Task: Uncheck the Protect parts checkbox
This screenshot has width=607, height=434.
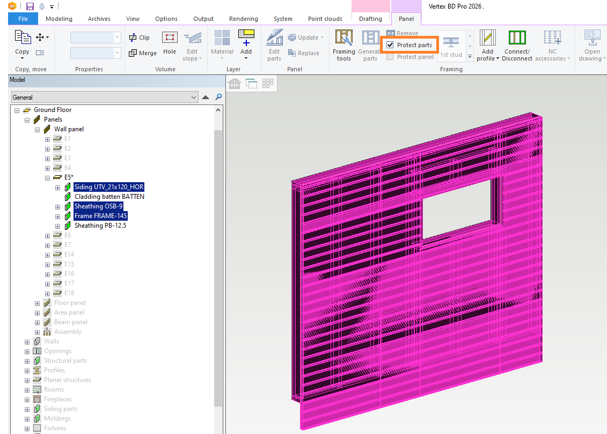Action: coord(390,45)
